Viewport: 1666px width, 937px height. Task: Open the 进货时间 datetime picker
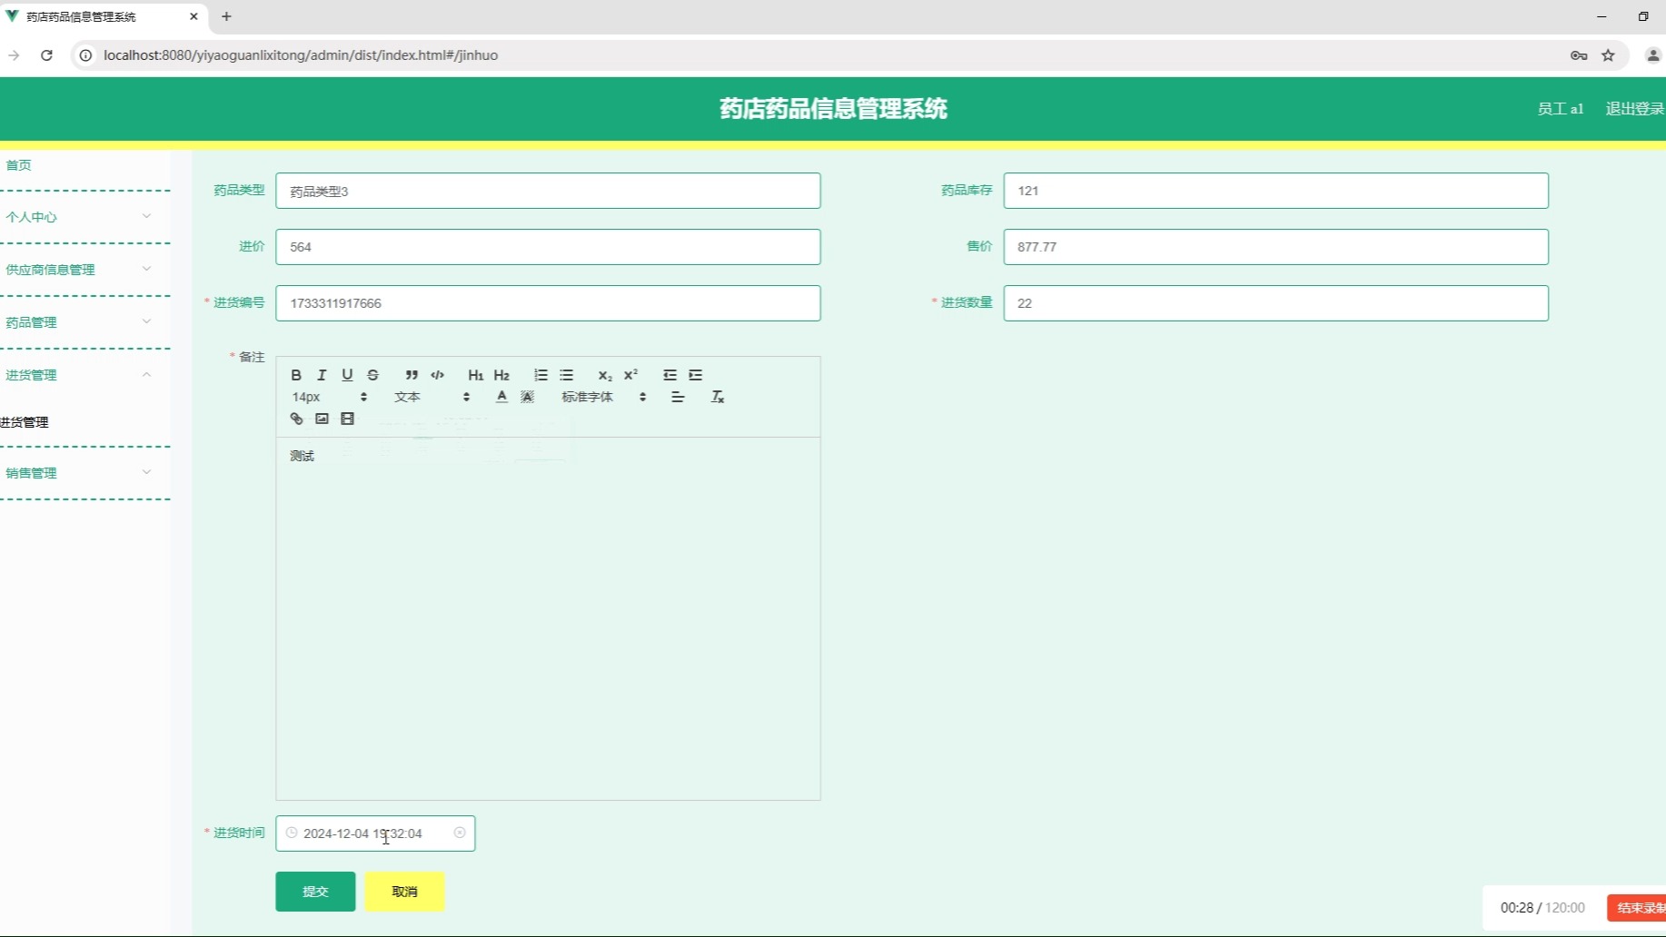click(x=375, y=833)
